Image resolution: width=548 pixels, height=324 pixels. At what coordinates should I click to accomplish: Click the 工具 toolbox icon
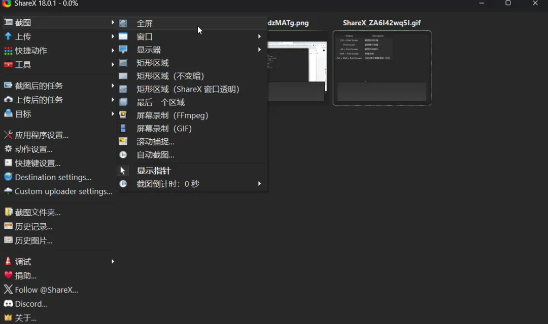point(8,64)
